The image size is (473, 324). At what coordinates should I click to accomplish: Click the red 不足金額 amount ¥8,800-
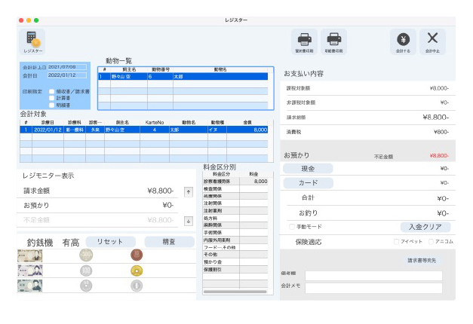coord(439,155)
